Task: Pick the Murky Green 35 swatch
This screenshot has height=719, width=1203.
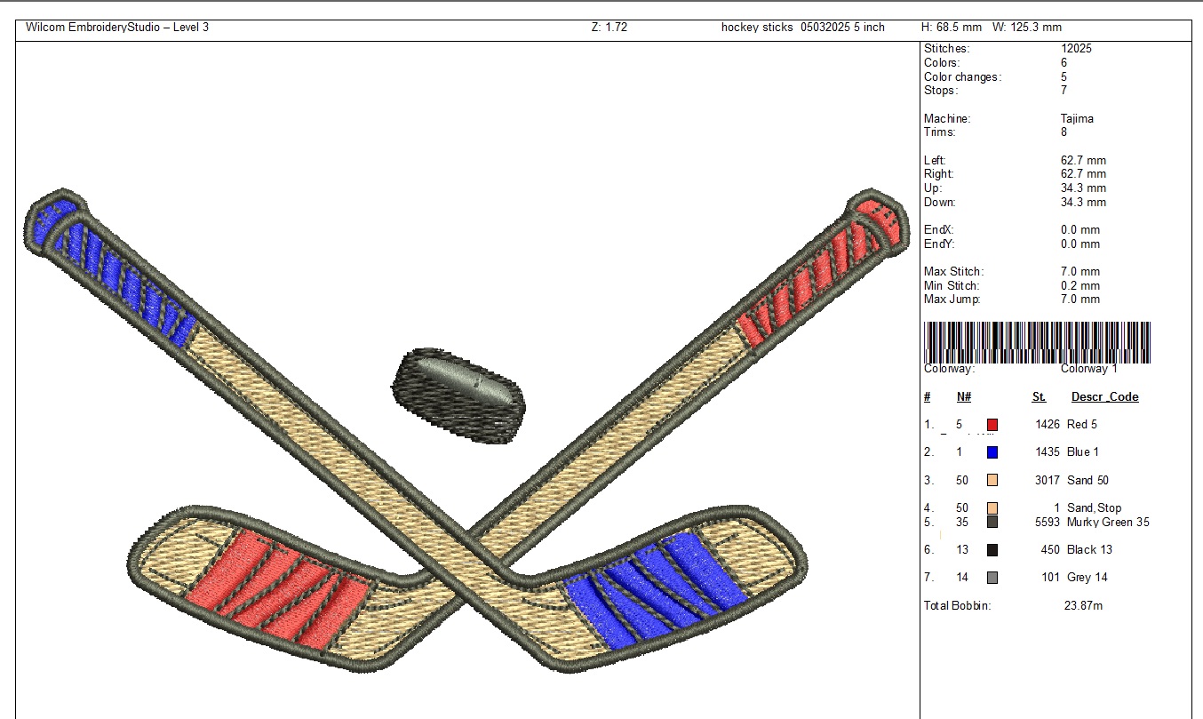Action: [992, 523]
